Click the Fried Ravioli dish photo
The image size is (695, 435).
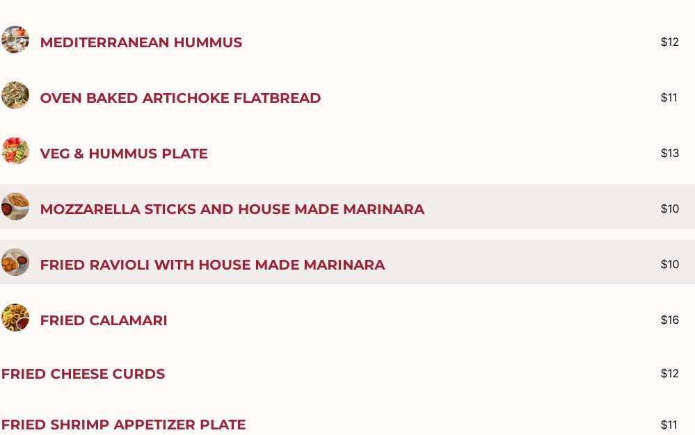pos(15,262)
